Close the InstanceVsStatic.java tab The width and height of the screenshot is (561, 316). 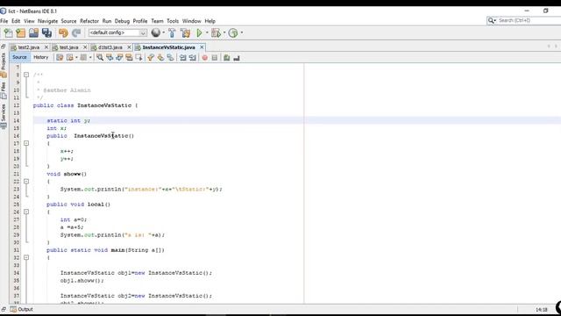[x=202, y=47]
